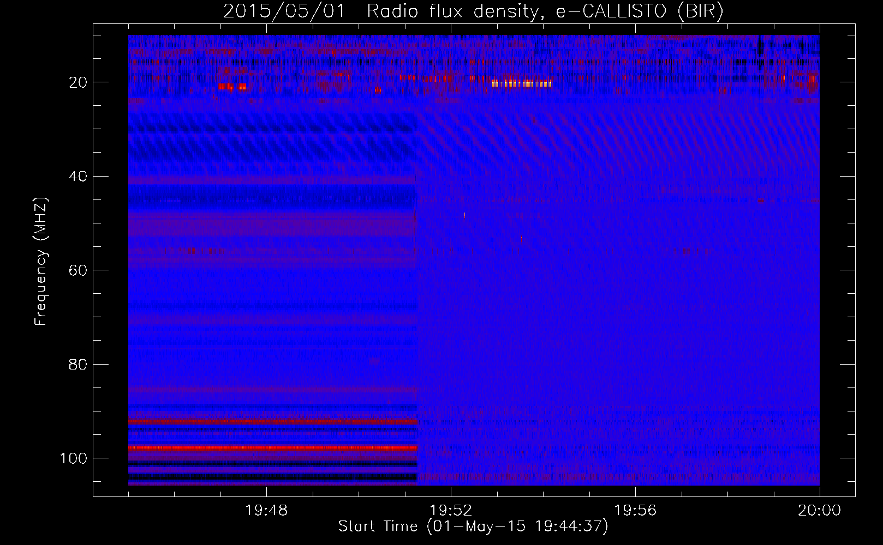Click the 40 frequency tick label
Image resolution: width=883 pixels, height=545 pixels.
pyautogui.click(x=78, y=177)
